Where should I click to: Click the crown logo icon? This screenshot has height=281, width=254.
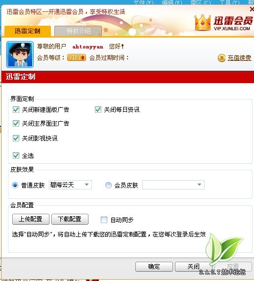coord(203,22)
